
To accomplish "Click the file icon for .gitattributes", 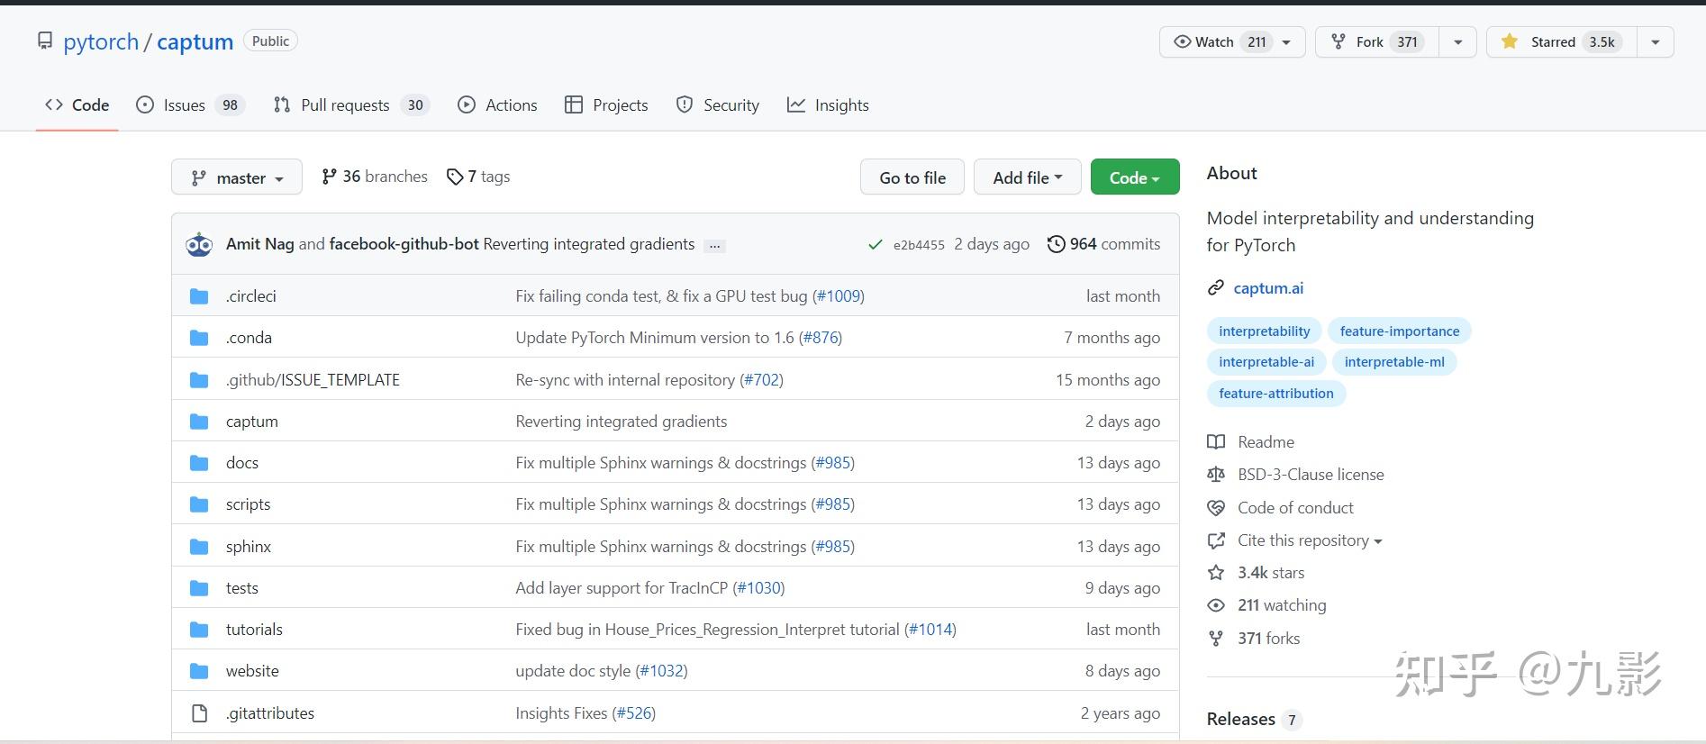I will click(x=199, y=713).
